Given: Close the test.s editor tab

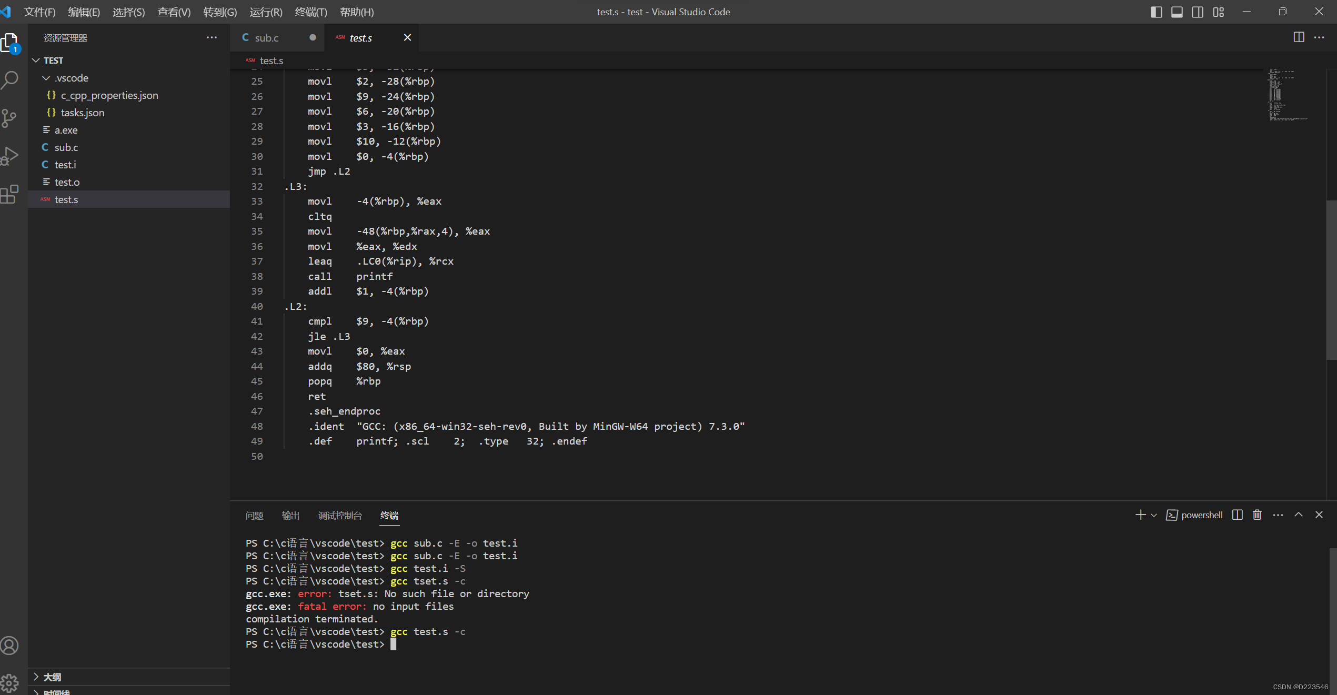Looking at the screenshot, I should point(407,37).
